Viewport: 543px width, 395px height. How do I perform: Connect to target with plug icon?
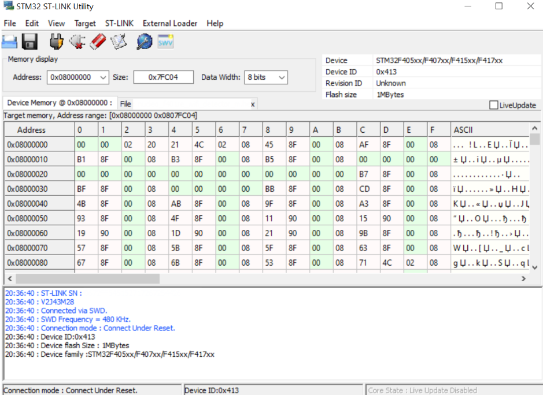pyautogui.click(x=57, y=42)
